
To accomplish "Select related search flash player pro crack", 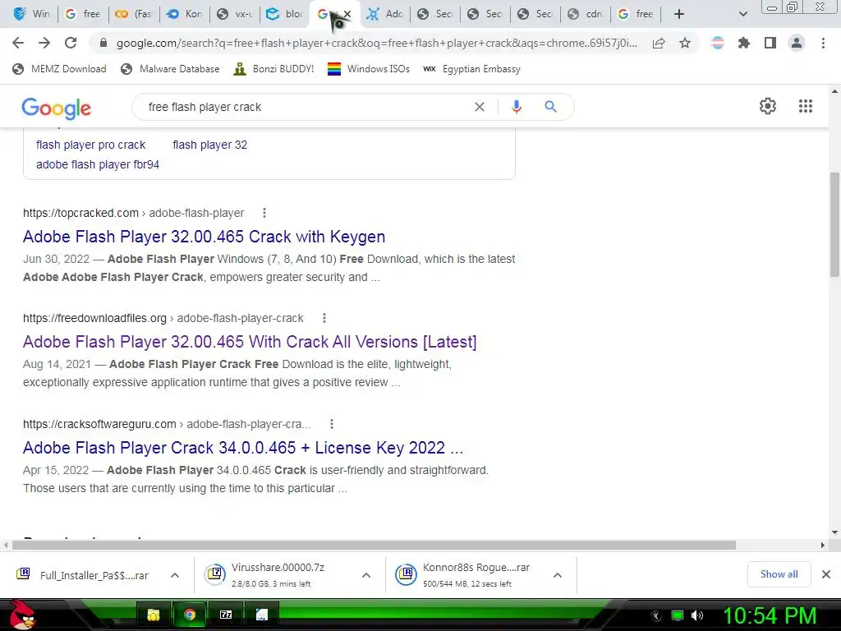I will [x=90, y=145].
